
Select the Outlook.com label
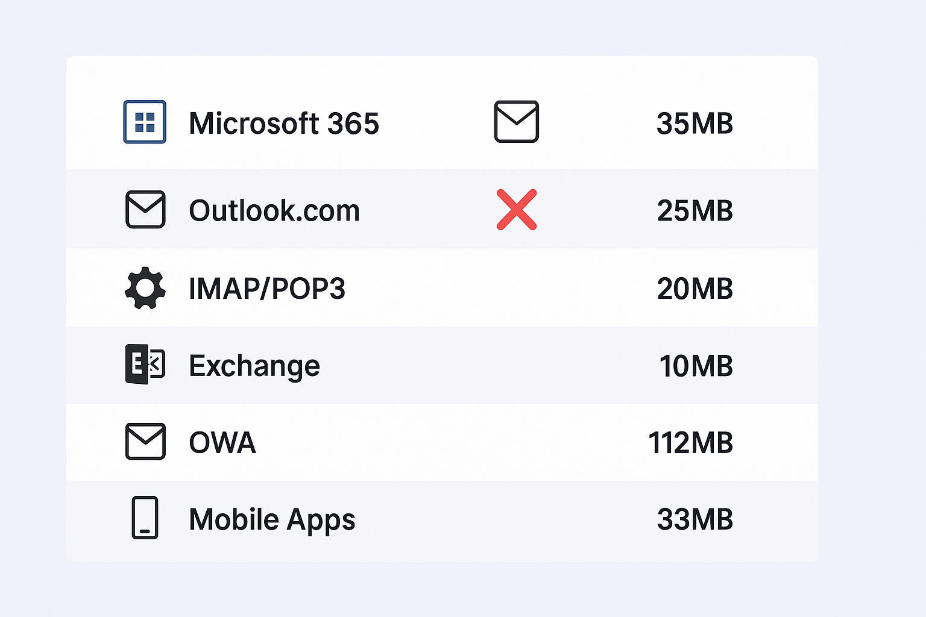pos(274,211)
